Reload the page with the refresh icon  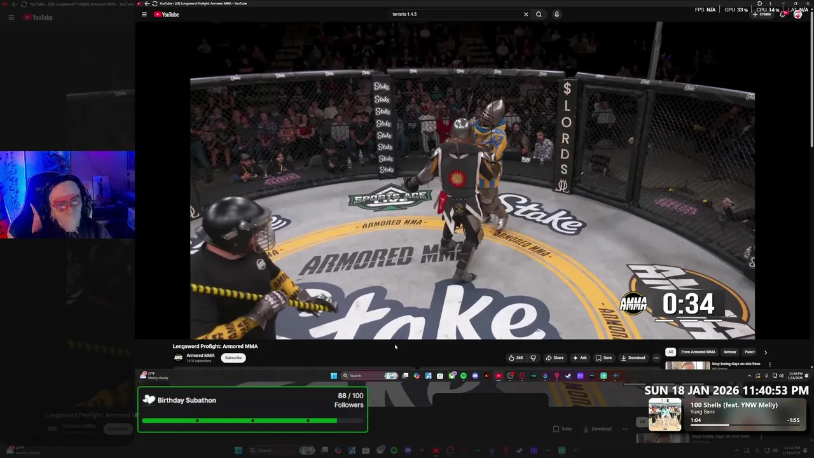(154, 3)
